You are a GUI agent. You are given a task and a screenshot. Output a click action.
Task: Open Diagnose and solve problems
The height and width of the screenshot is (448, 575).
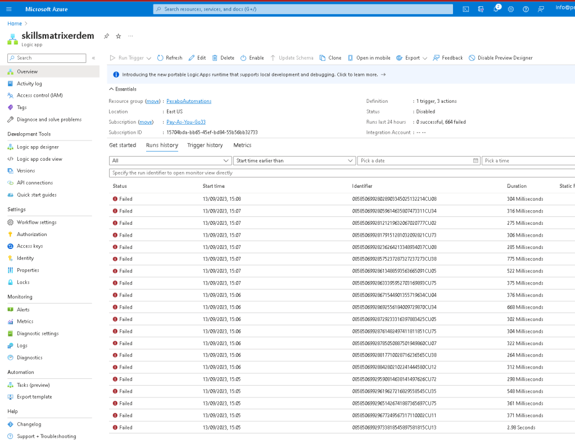49,120
